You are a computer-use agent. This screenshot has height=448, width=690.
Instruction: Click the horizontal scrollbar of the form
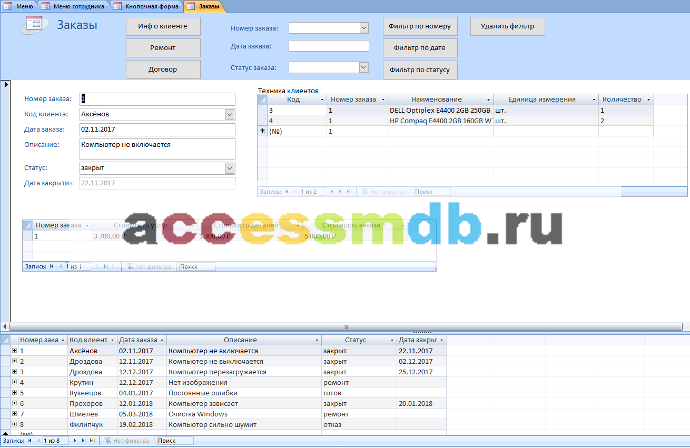(x=346, y=326)
